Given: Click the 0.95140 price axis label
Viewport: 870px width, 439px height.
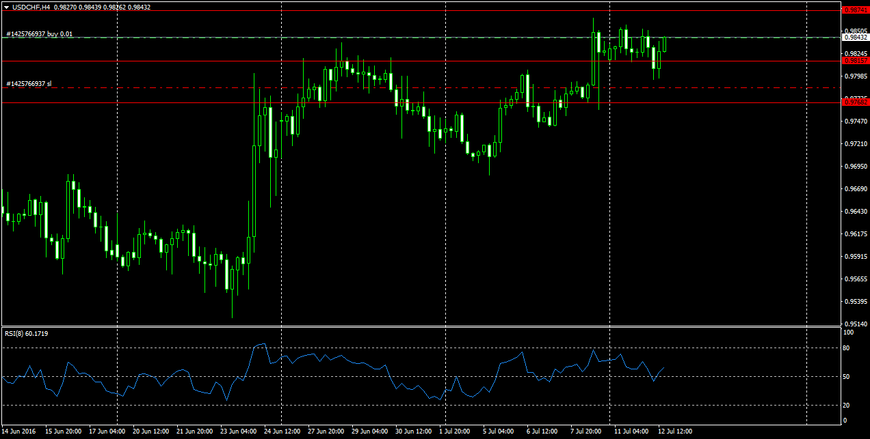Looking at the screenshot, I should (856, 324).
